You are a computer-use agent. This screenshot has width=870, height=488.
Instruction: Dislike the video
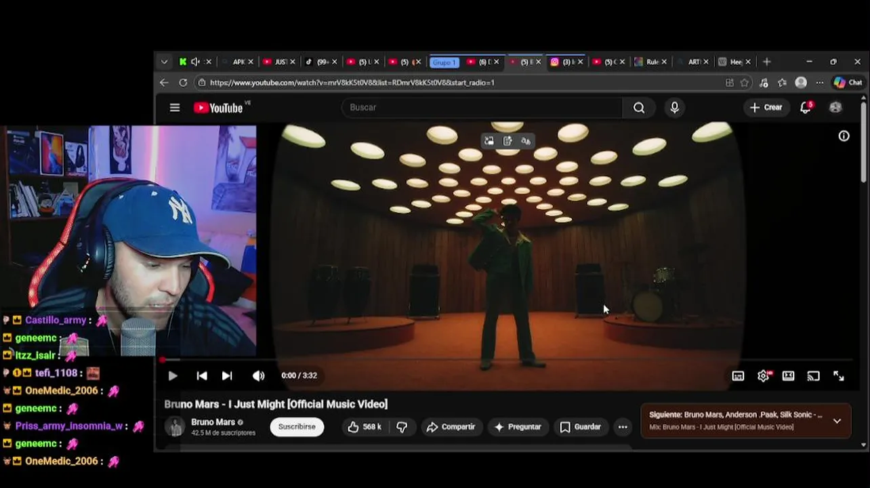(x=402, y=427)
